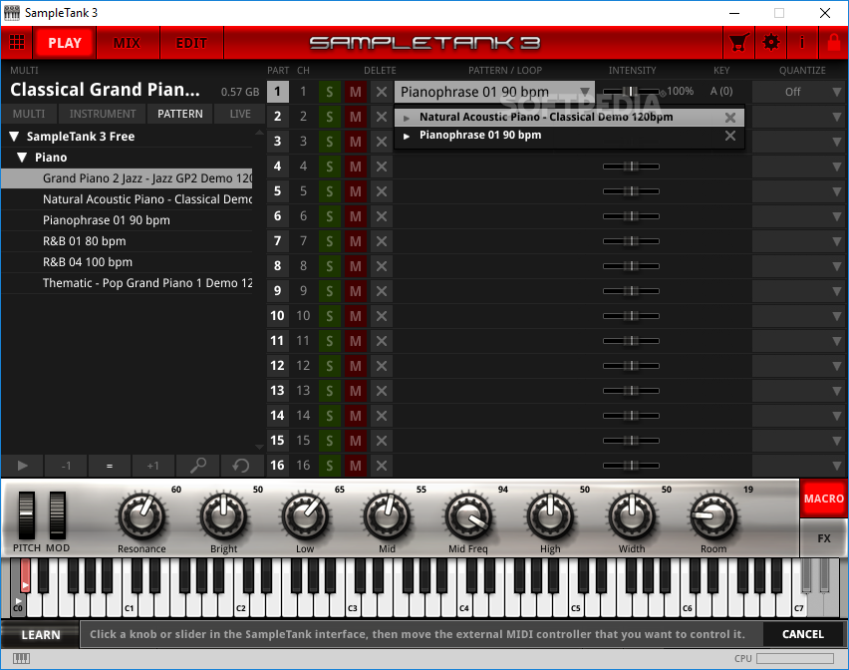Click the Room knob
849x670 pixels.
point(713,516)
